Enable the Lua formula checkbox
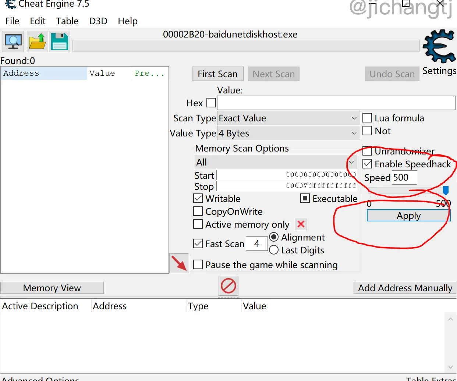 [367, 118]
